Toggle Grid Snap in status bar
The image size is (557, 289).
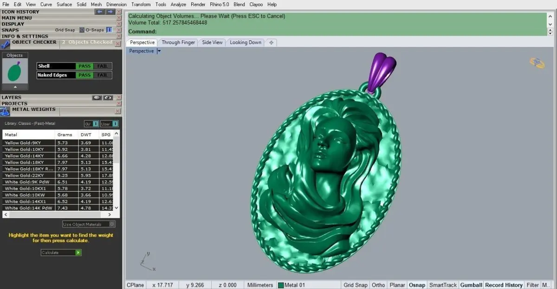click(356, 285)
